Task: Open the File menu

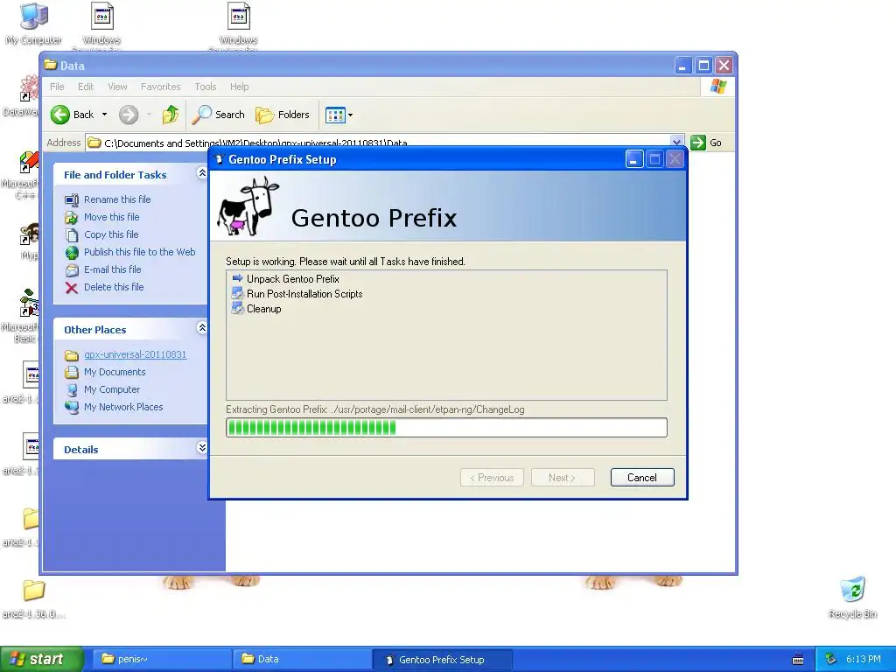Action: point(57,87)
